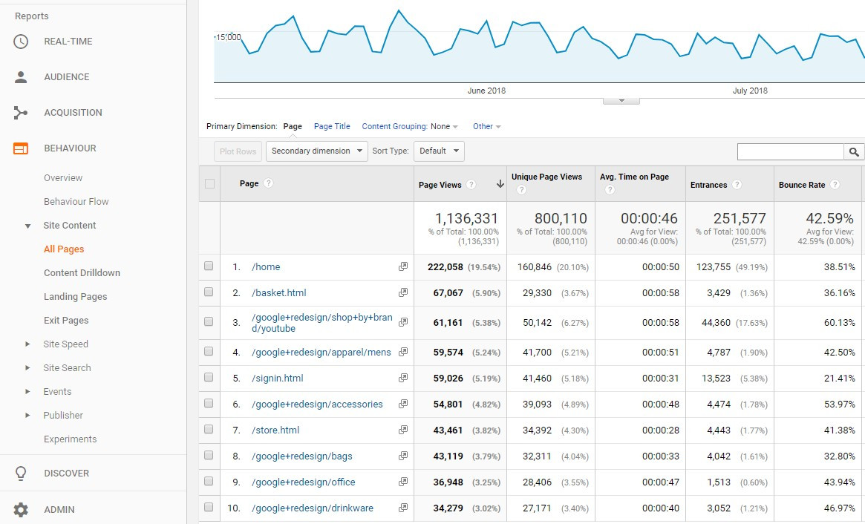Viewport: 865px width, 524px height.
Task: Check the apparel/mens row checkbox
Action: click(x=209, y=351)
